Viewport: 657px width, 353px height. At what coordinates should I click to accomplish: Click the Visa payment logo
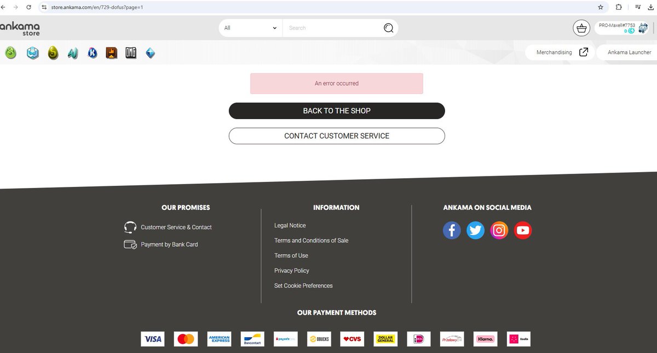point(152,339)
